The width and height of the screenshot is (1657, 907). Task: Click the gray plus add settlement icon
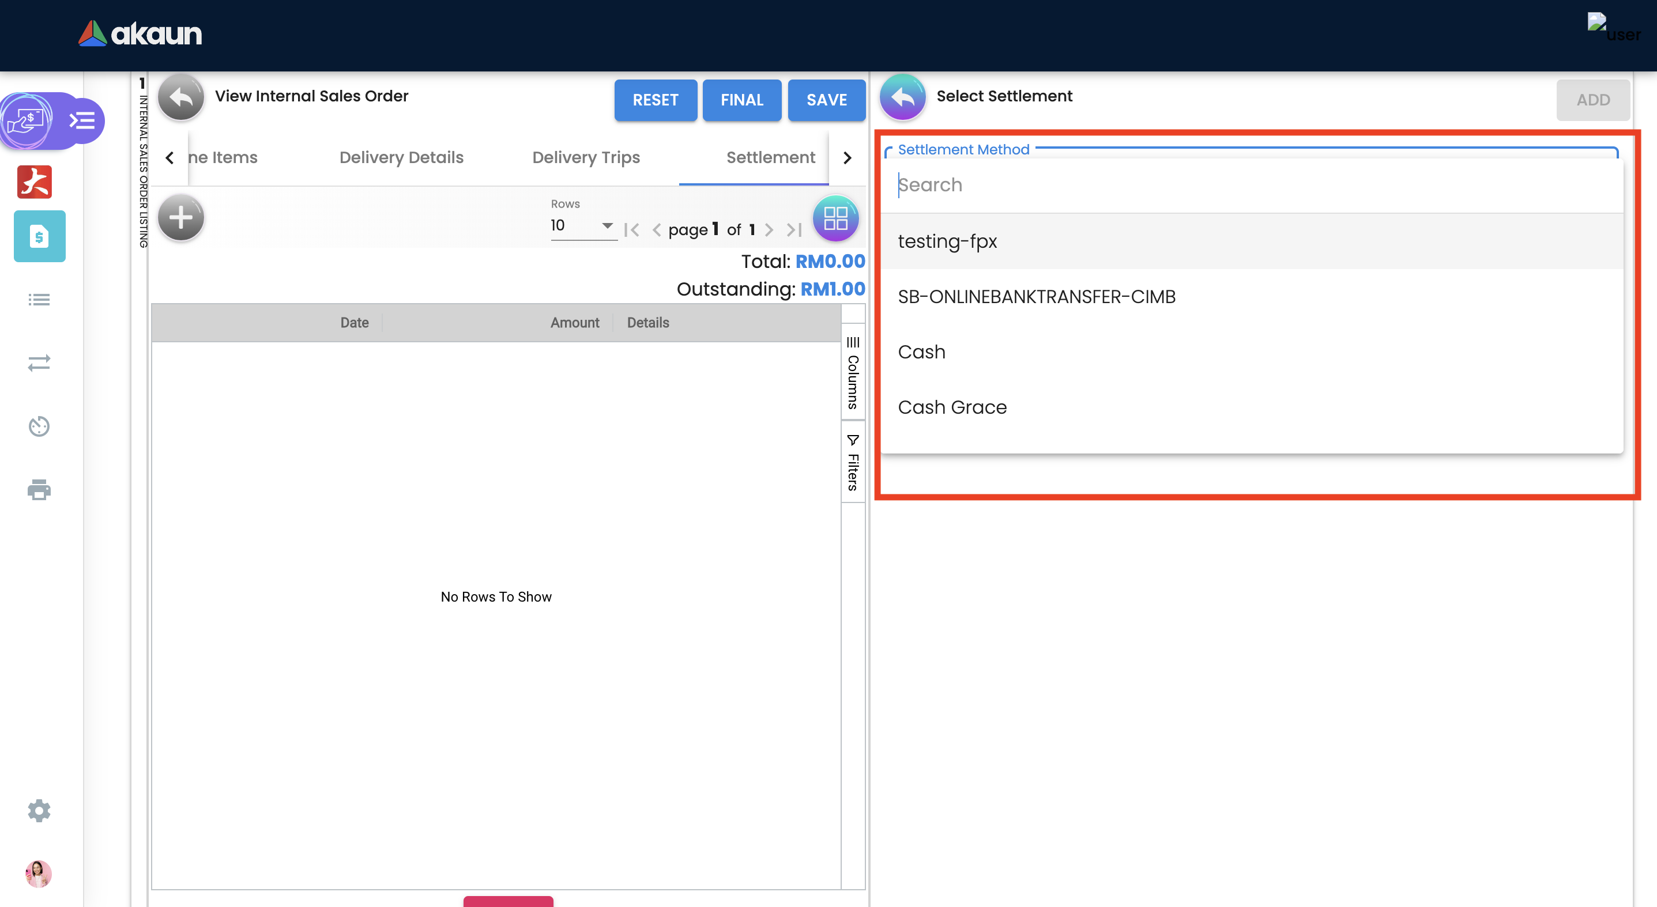(x=181, y=218)
